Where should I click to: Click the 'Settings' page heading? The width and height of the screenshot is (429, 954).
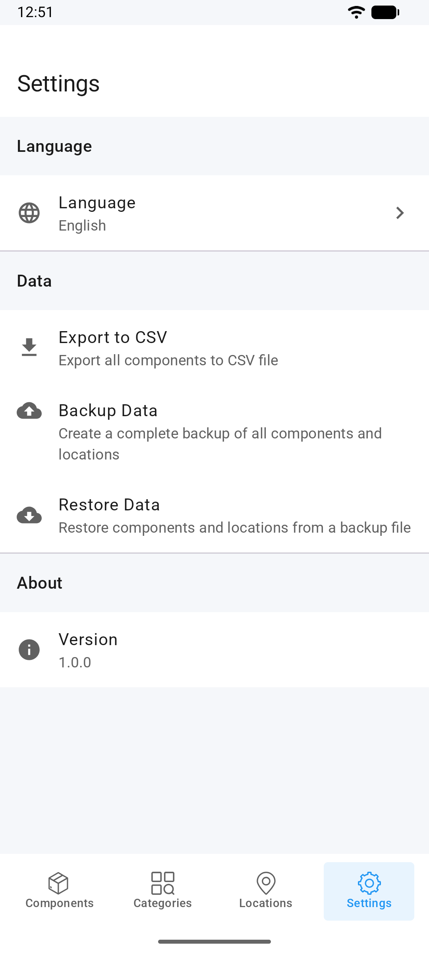pos(58,84)
